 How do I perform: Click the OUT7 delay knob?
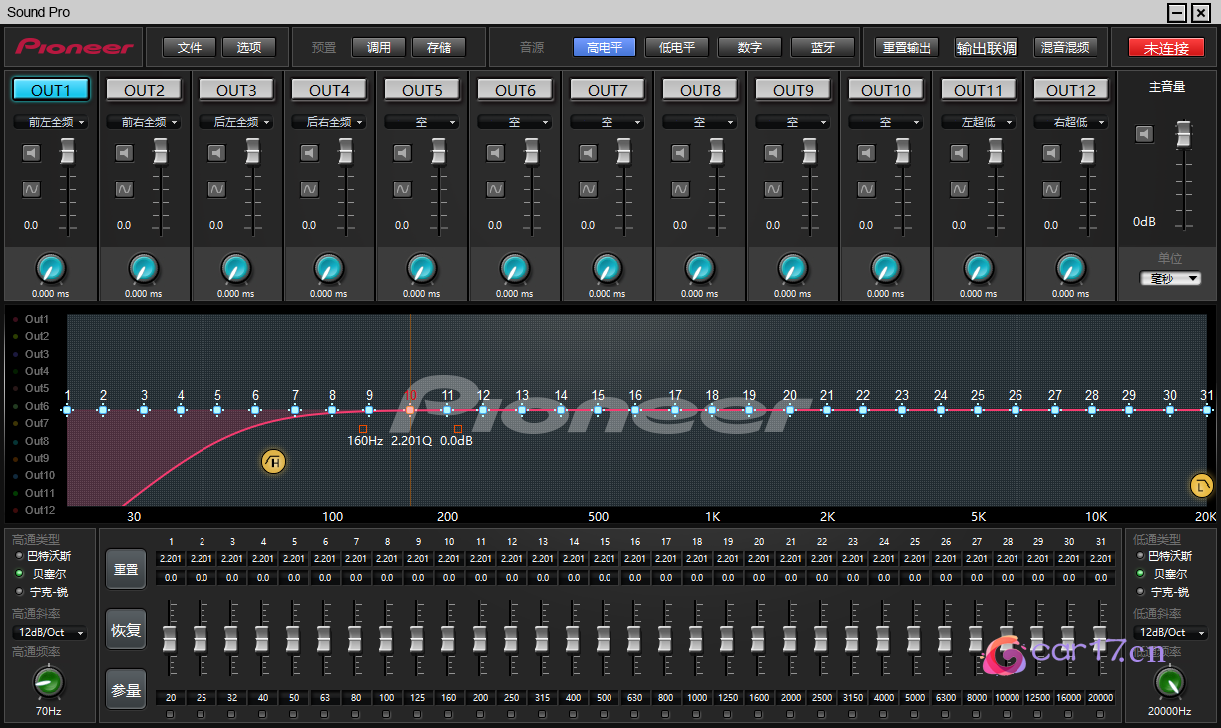tap(608, 268)
